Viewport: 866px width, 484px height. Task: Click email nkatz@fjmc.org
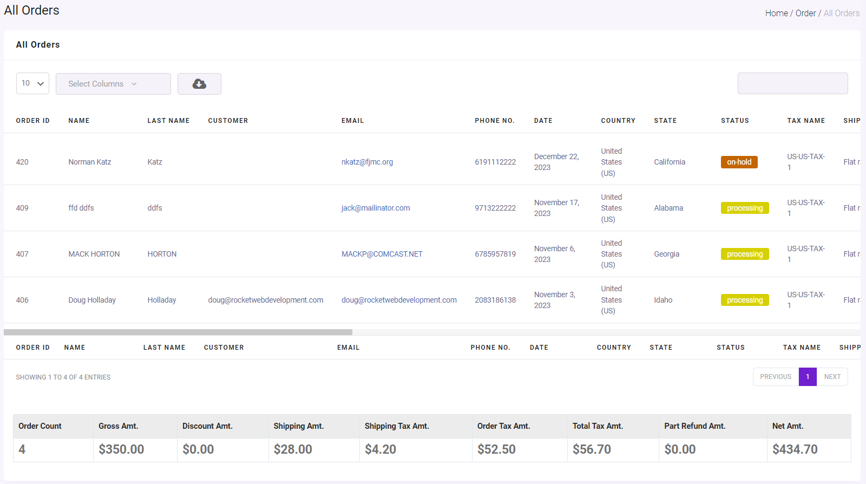[367, 162]
